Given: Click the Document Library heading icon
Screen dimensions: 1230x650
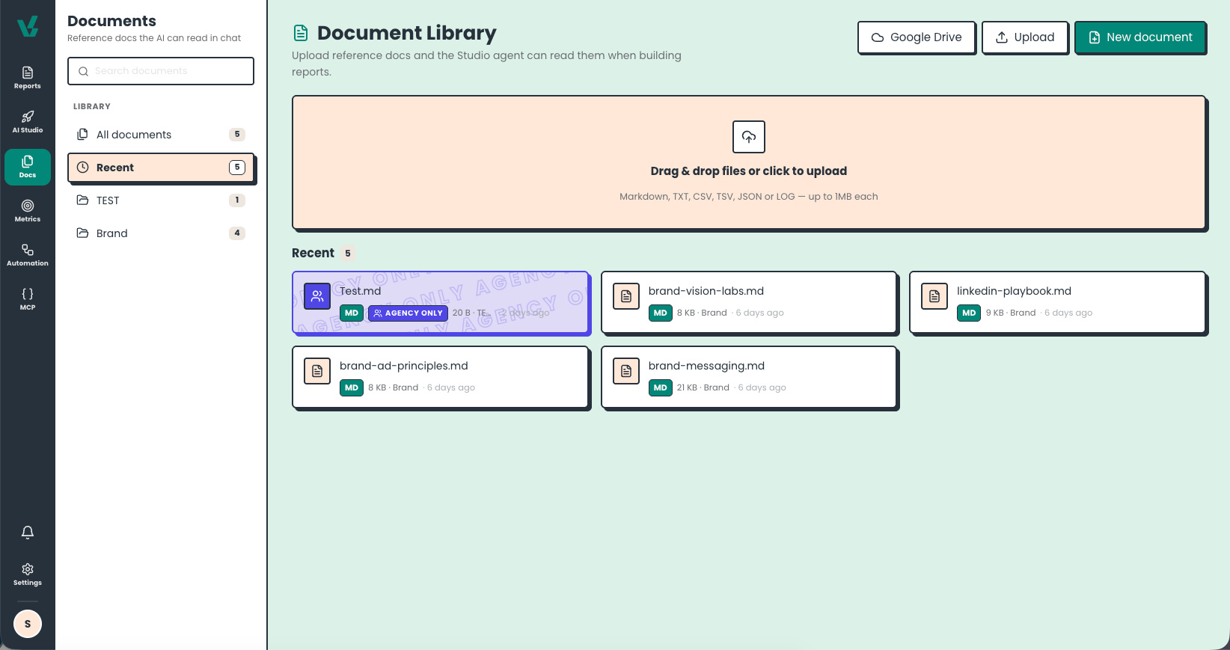Looking at the screenshot, I should pyautogui.click(x=301, y=33).
